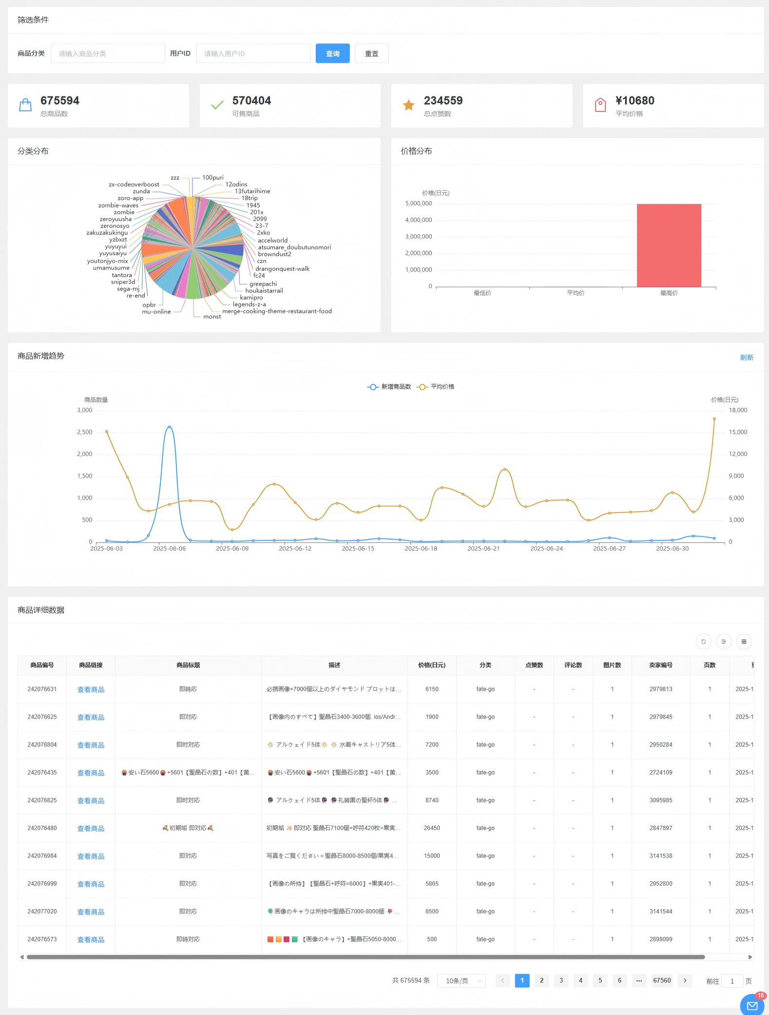The height and width of the screenshot is (1015, 769).
Task: Click the shopping bag icon for 总商品数
Action: coord(25,105)
